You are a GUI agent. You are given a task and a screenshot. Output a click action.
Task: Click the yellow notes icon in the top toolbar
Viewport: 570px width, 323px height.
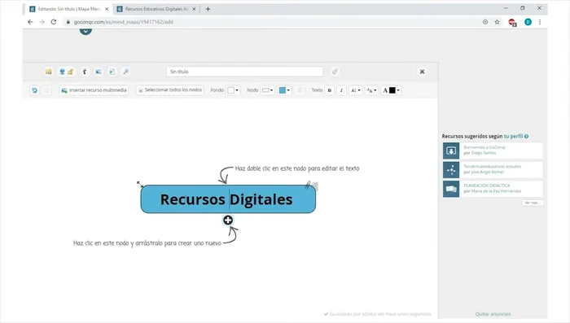pyautogui.click(x=48, y=72)
